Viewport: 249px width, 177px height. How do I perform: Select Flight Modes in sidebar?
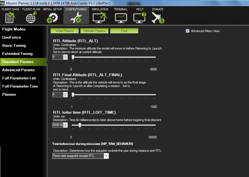(14, 29)
